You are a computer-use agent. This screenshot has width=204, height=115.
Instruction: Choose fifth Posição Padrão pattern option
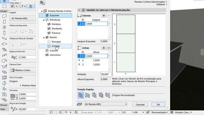[108, 95]
